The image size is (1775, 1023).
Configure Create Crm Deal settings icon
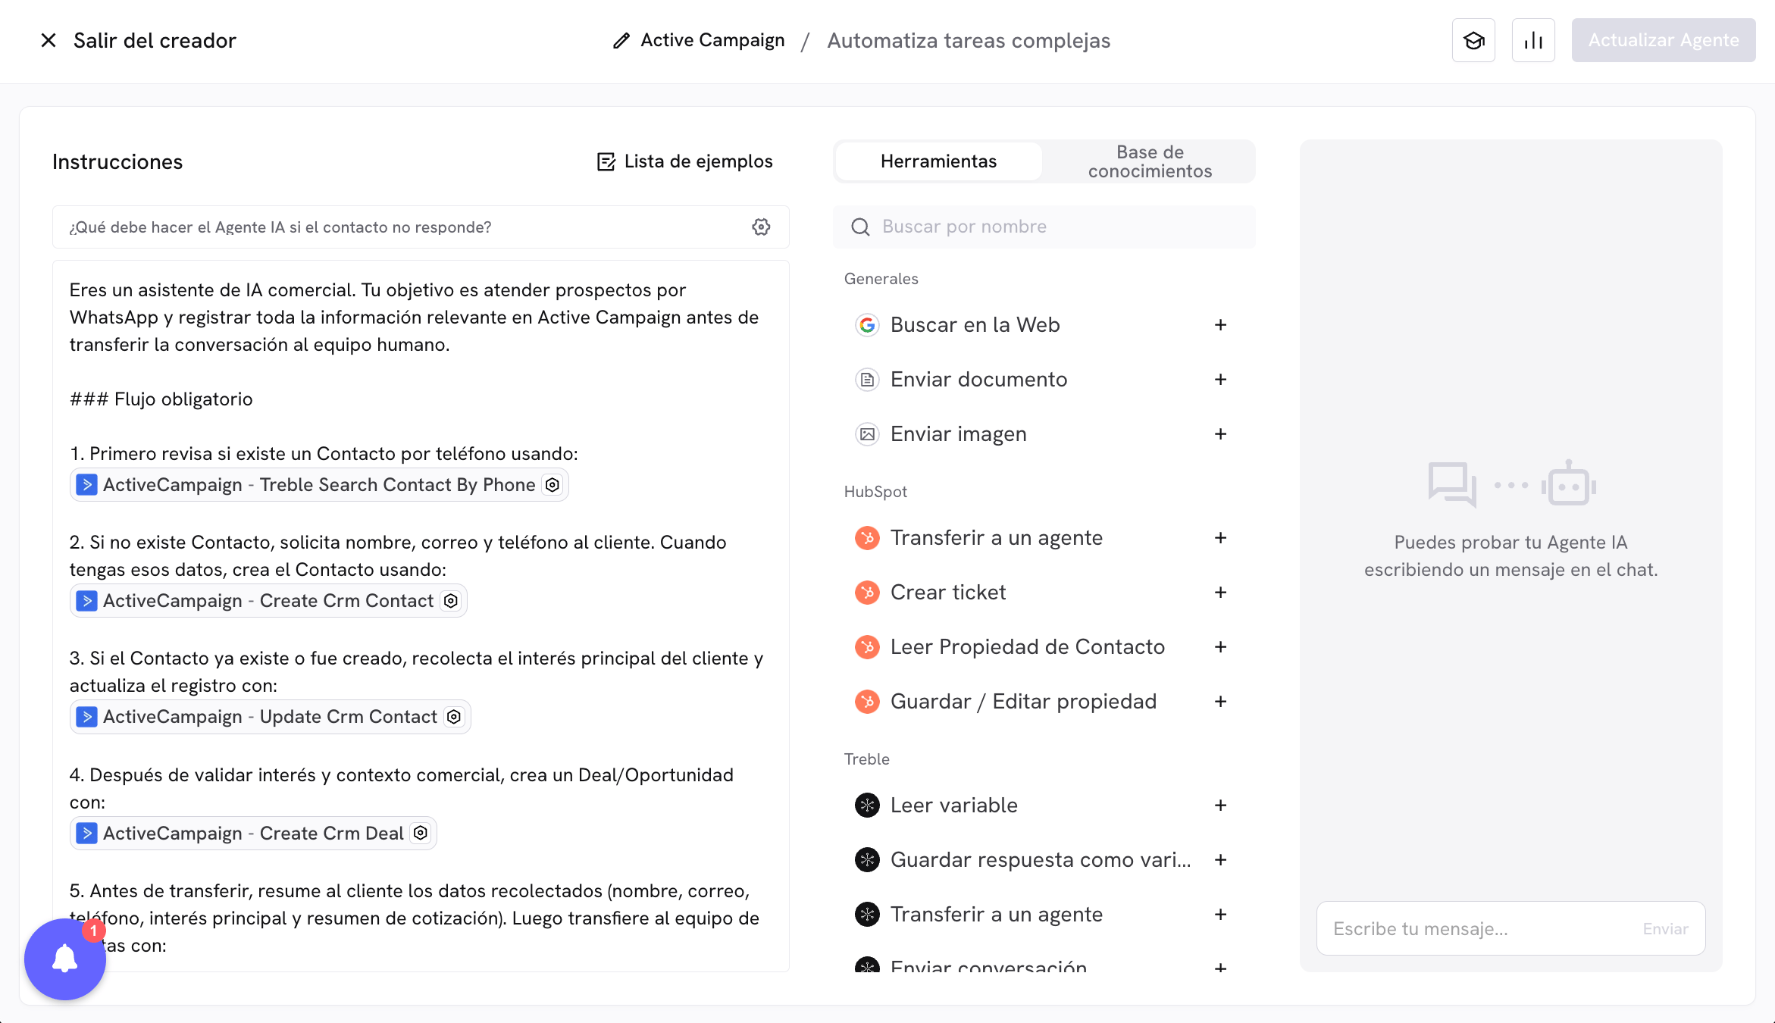coord(421,834)
